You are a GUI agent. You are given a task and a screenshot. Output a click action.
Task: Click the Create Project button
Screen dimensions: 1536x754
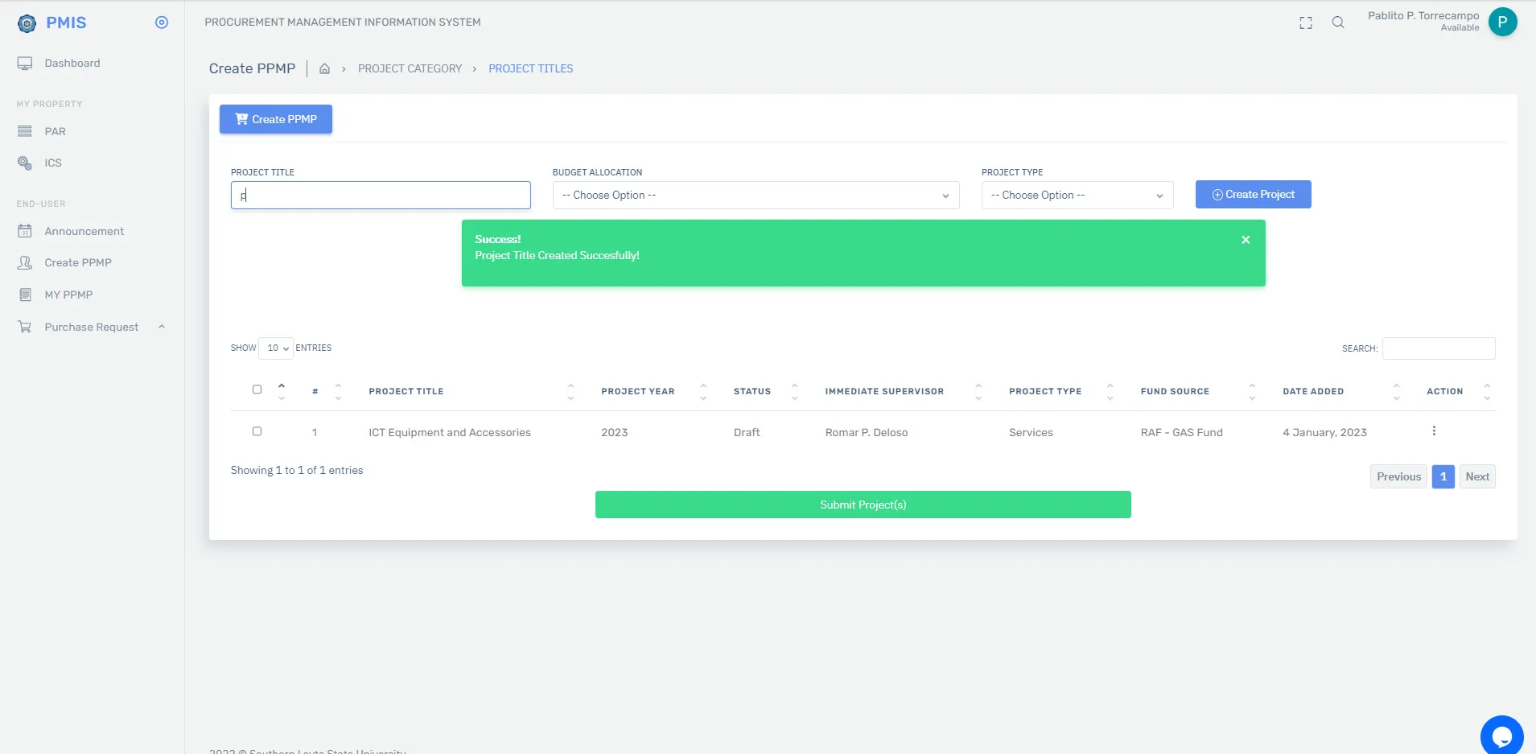[1253, 194]
